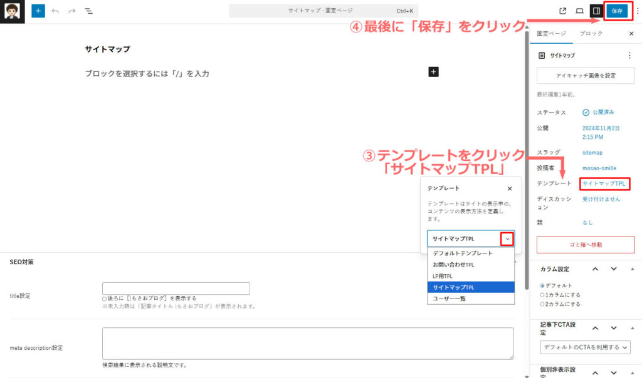Click the blue 保存 button
The width and height of the screenshot is (642, 378).
click(617, 11)
